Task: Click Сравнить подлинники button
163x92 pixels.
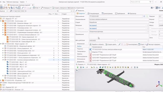Action: (x=76, y=8)
